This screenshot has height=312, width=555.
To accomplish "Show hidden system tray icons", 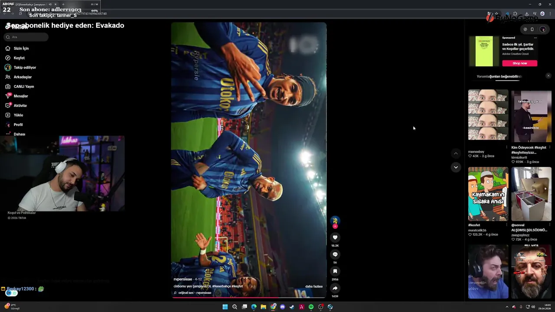I will pyautogui.click(x=507, y=307).
